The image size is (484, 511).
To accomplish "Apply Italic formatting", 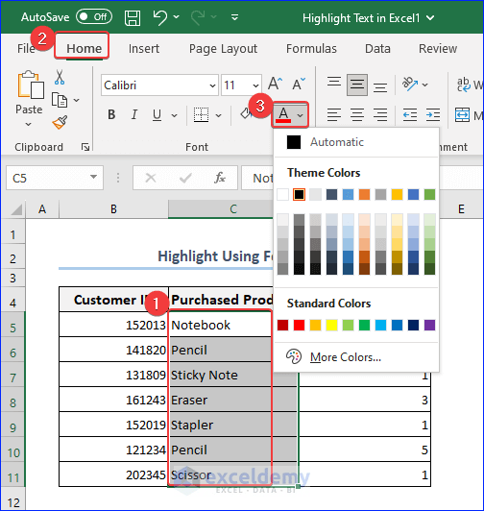I will [x=133, y=114].
